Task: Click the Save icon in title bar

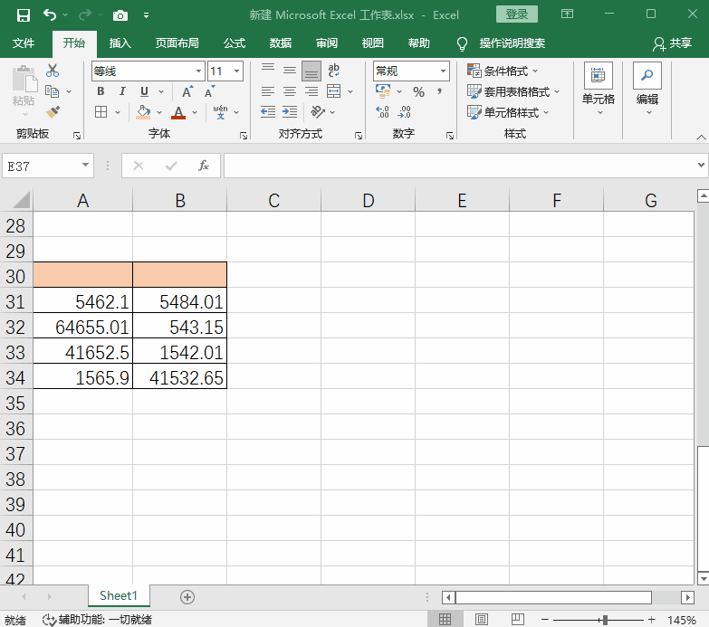Action: pyautogui.click(x=23, y=15)
